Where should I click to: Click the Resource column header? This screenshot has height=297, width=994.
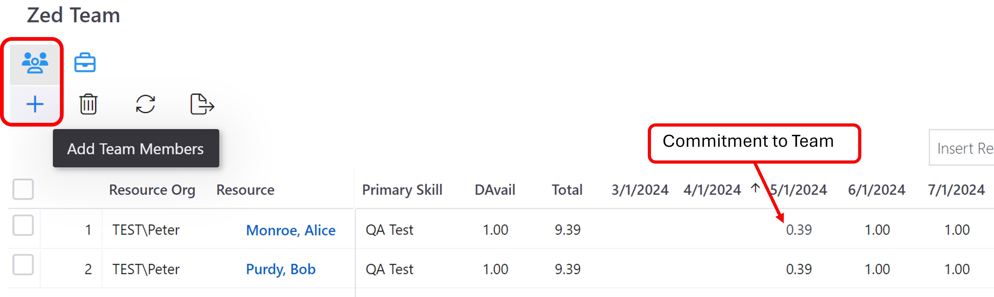245,190
